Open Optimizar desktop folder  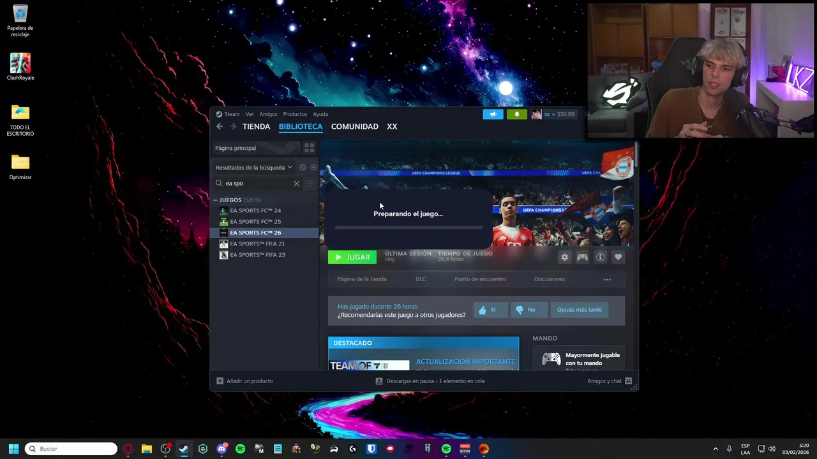[20, 167]
